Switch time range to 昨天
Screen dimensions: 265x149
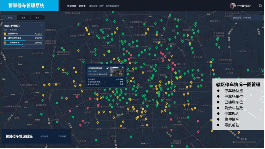click(x=10, y=18)
